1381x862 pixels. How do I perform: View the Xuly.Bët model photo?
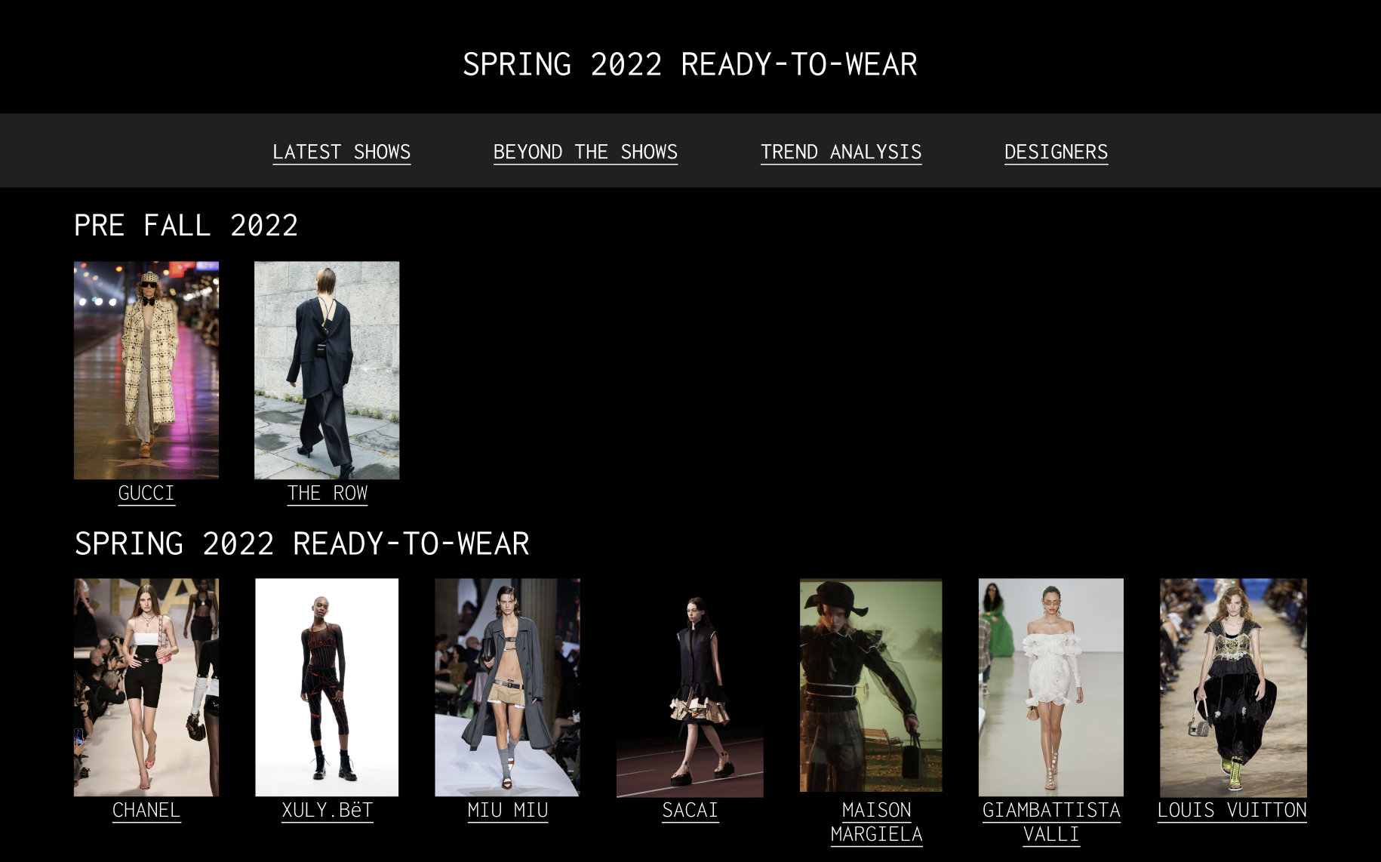pos(327,687)
